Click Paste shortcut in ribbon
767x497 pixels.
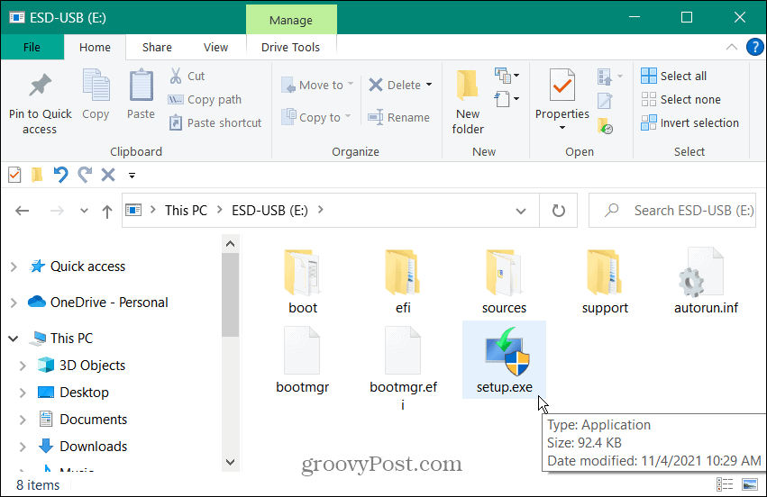215,122
